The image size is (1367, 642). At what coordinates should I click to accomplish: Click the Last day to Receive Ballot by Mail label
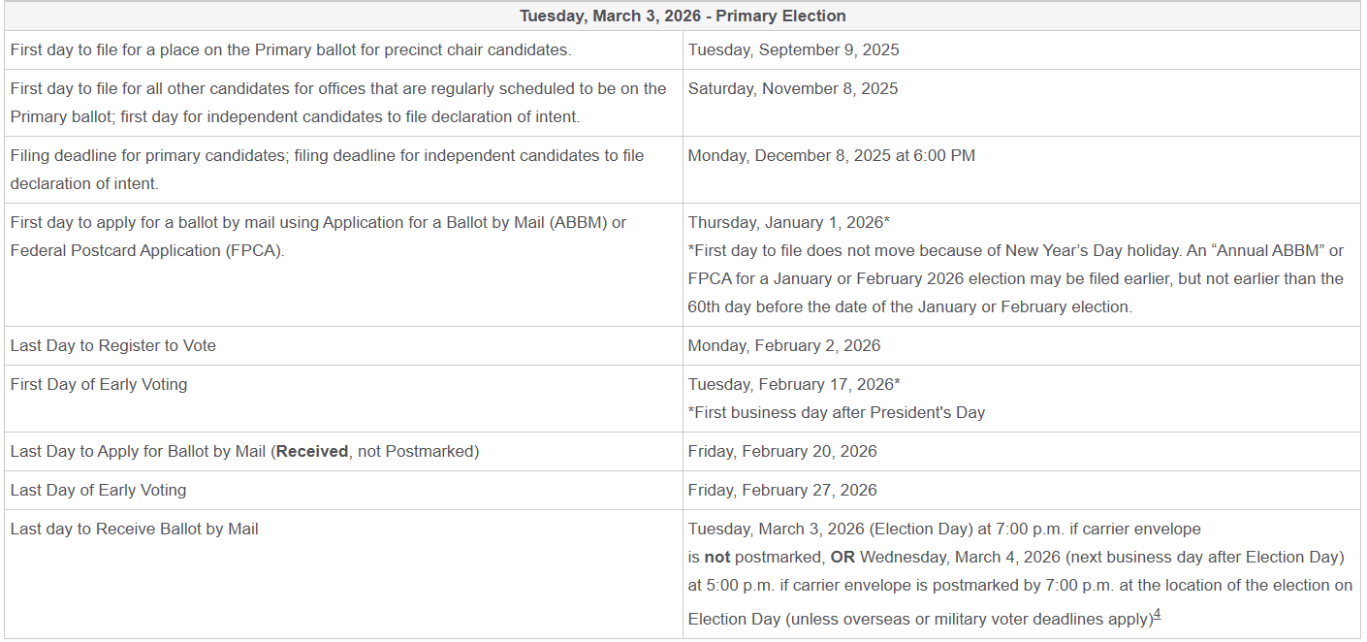point(135,529)
